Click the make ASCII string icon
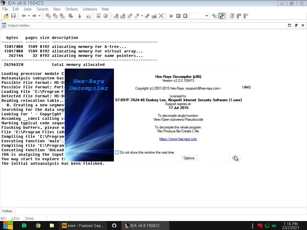Viewport: 307px width, 230px height. (130, 16)
